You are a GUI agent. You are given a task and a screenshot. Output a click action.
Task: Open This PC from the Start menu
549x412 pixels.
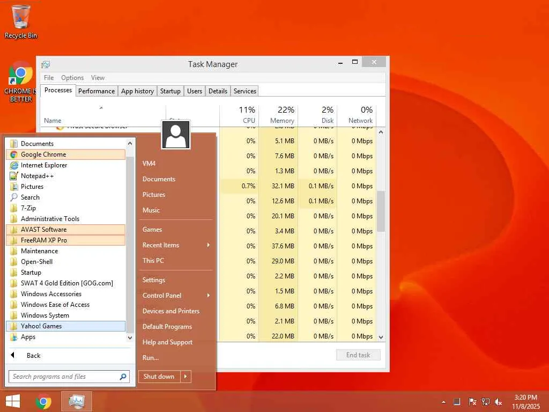coord(176,261)
